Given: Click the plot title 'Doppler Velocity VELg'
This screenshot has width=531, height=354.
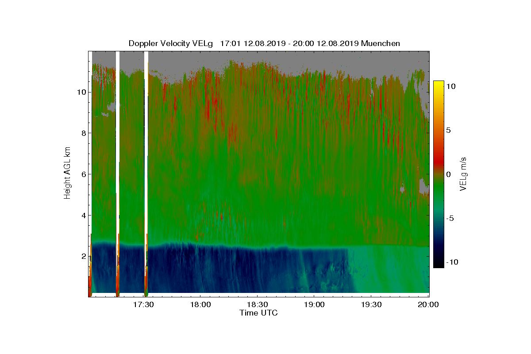Looking at the screenshot, I should point(171,43).
